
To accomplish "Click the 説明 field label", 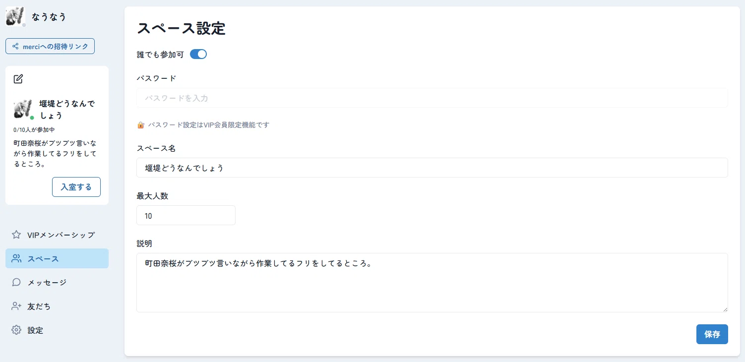I will (x=144, y=243).
